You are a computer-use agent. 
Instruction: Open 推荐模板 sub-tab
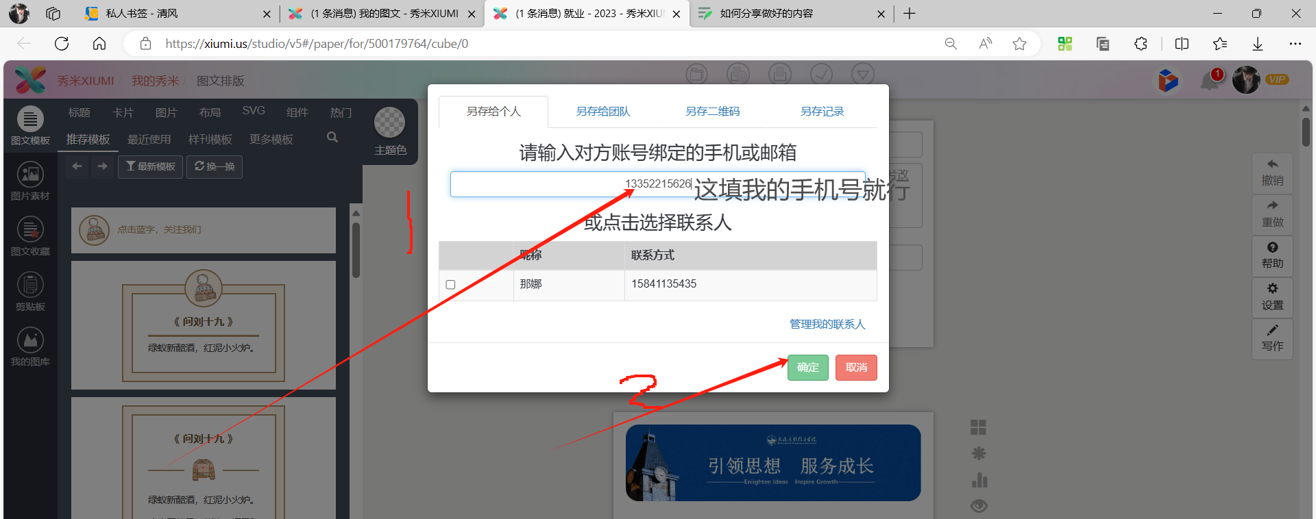[x=88, y=140]
